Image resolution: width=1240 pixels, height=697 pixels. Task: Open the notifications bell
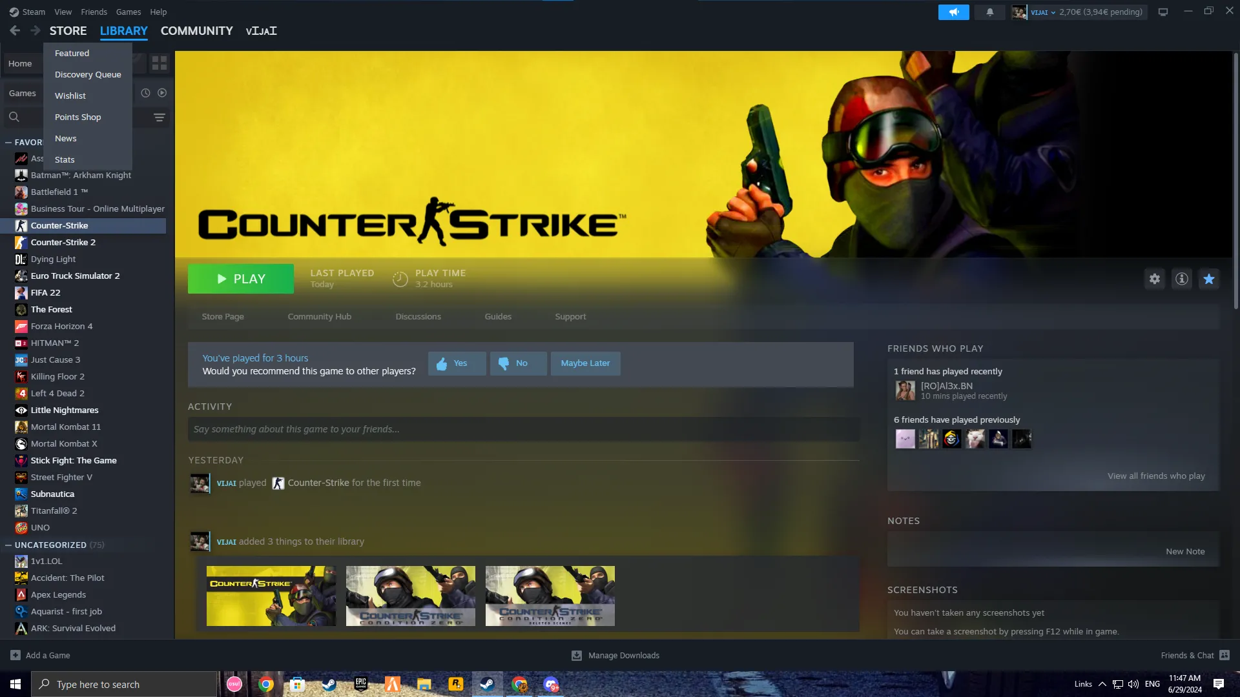pos(989,12)
